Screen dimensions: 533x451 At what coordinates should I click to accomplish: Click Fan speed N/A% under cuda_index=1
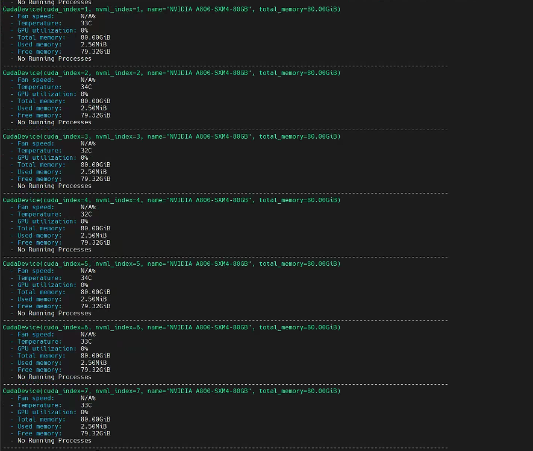57,16
